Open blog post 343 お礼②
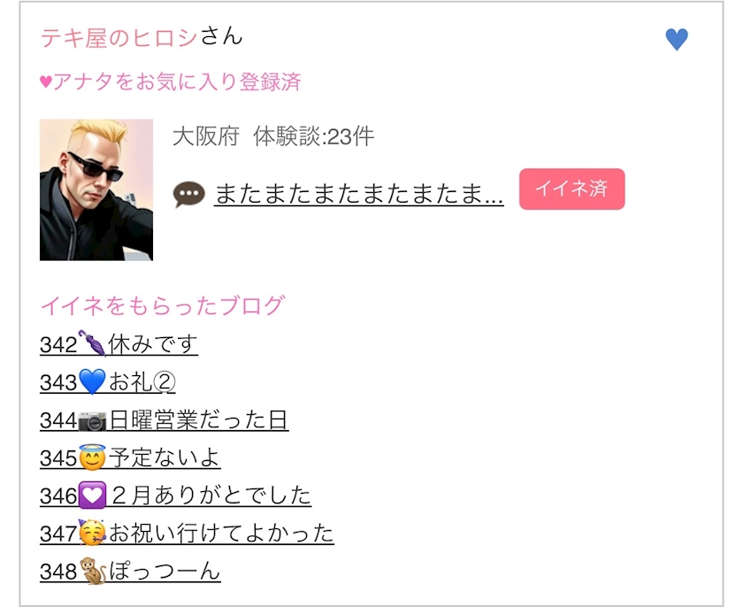Image resolution: width=743 pixels, height=607 pixels. point(108,382)
